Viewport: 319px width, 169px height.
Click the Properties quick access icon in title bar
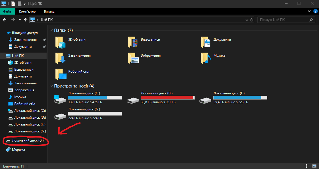[x=13, y=3]
